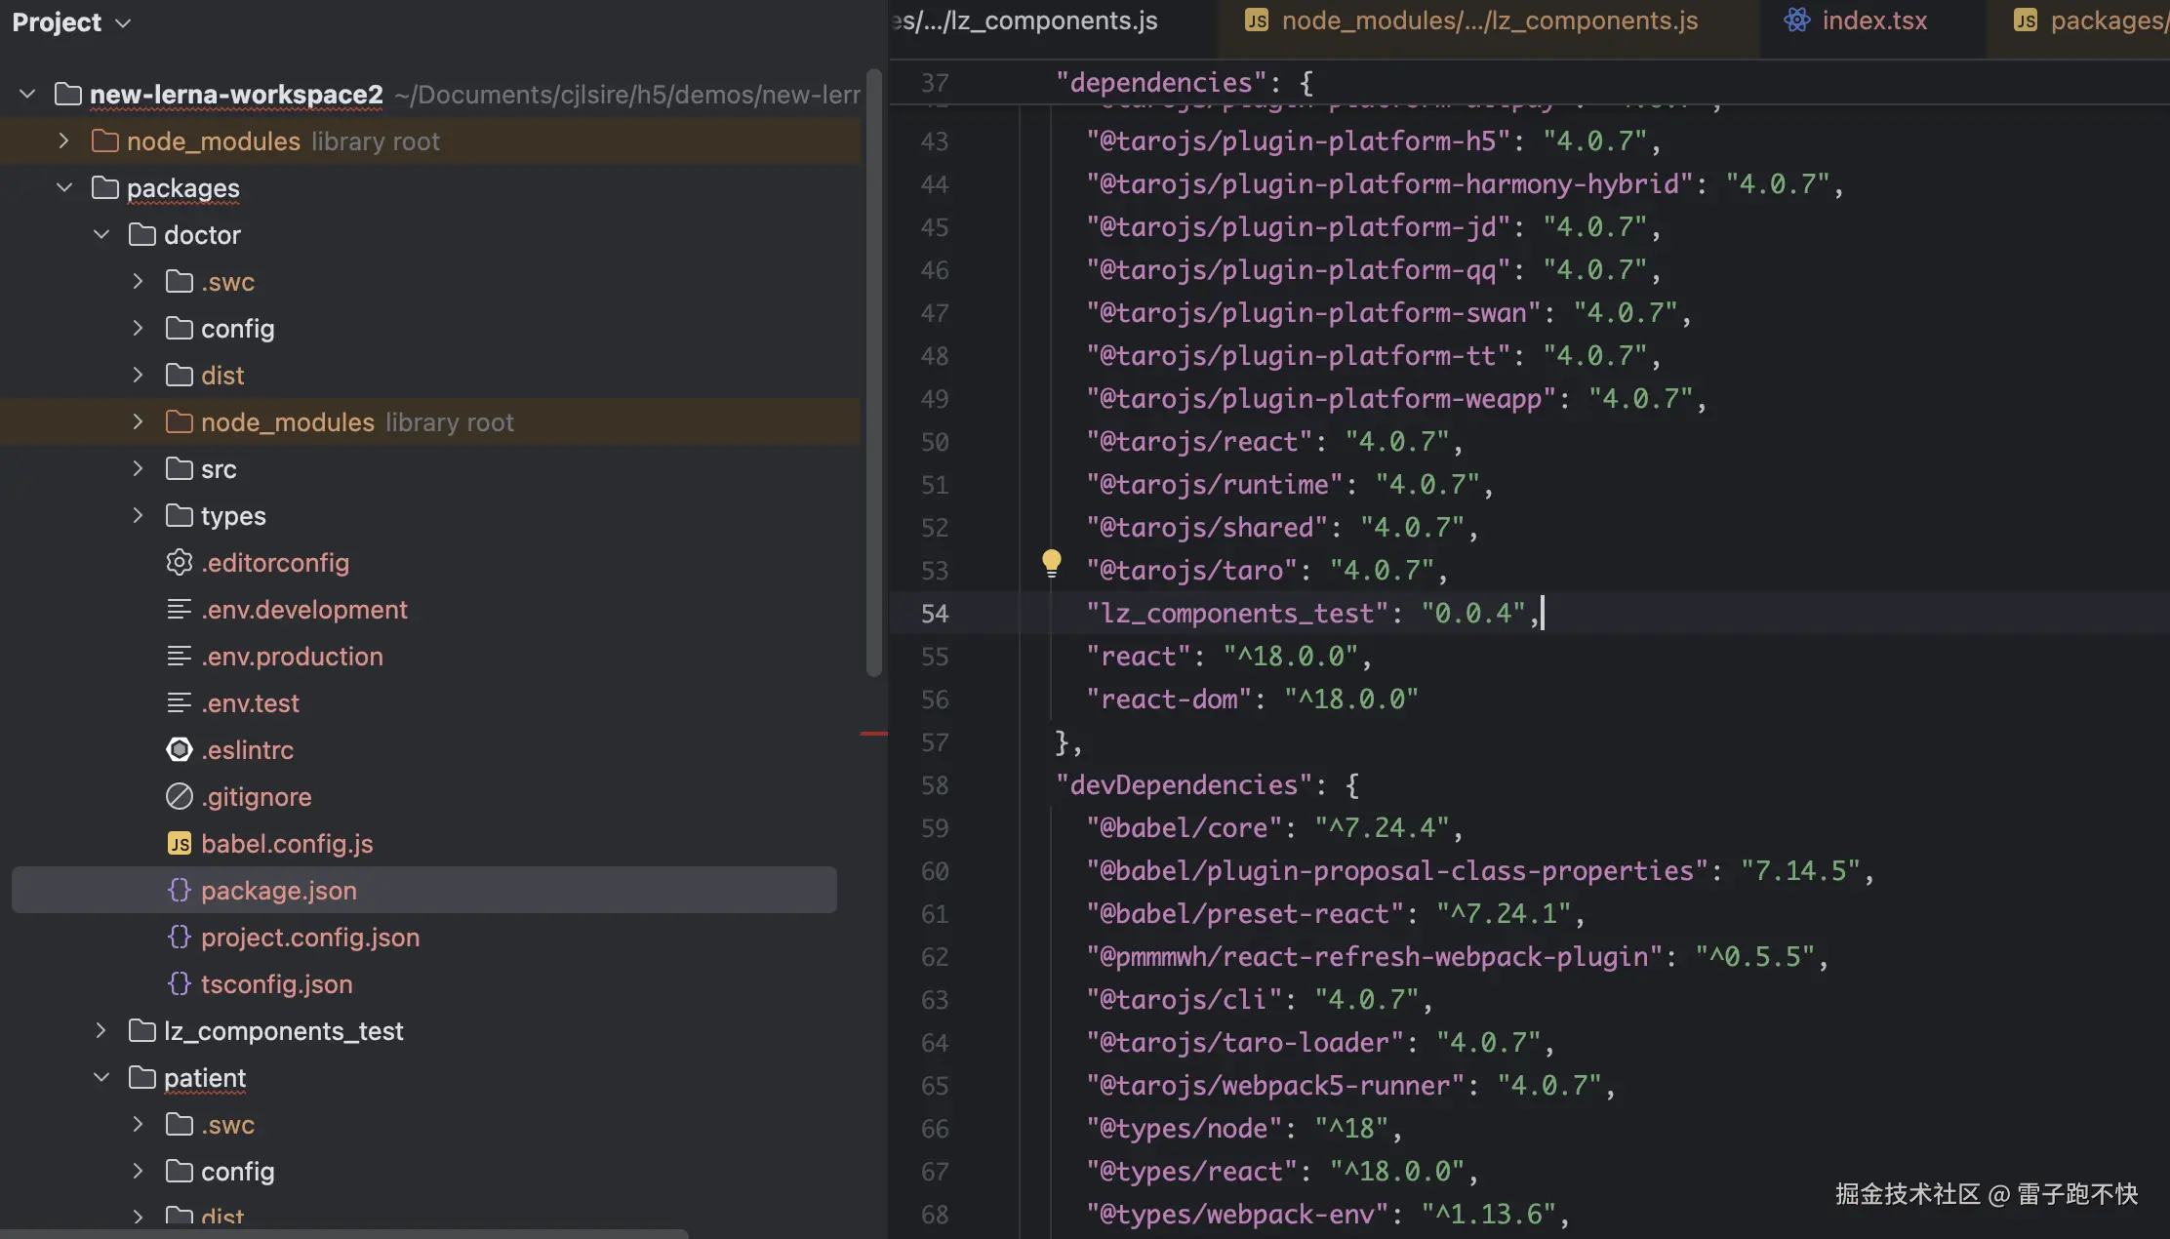This screenshot has height=1239, width=2170.
Task: Open .env.production file
Action: coord(292,657)
